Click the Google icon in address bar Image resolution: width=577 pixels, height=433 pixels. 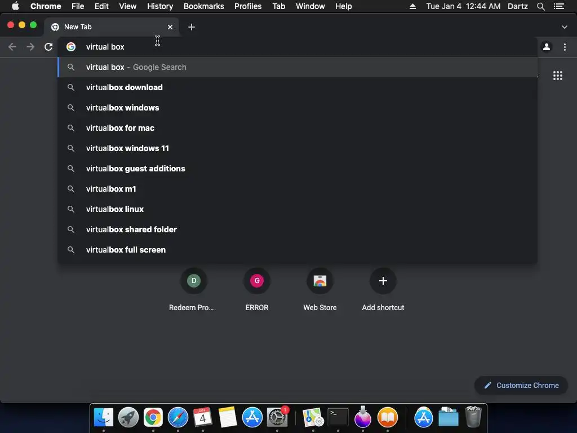(71, 47)
